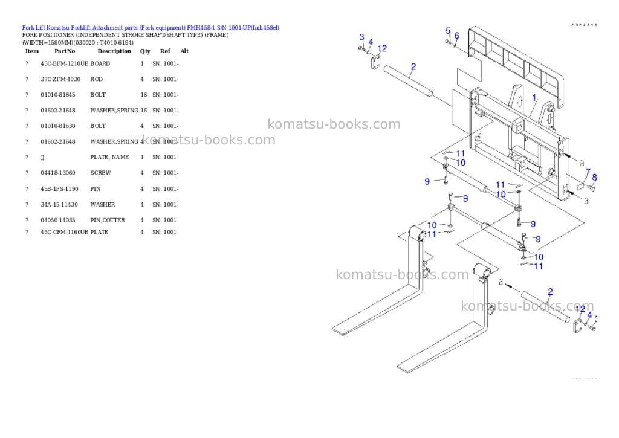Image resolution: width=619 pixels, height=438 pixels.
Task: Select part number 45C-BFM-1210UE
Action: click(64, 63)
